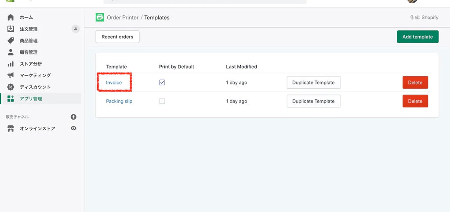Uncheck Print by Default for Invoice
This screenshot has width=450, height=212.
(x=162, y=82)
